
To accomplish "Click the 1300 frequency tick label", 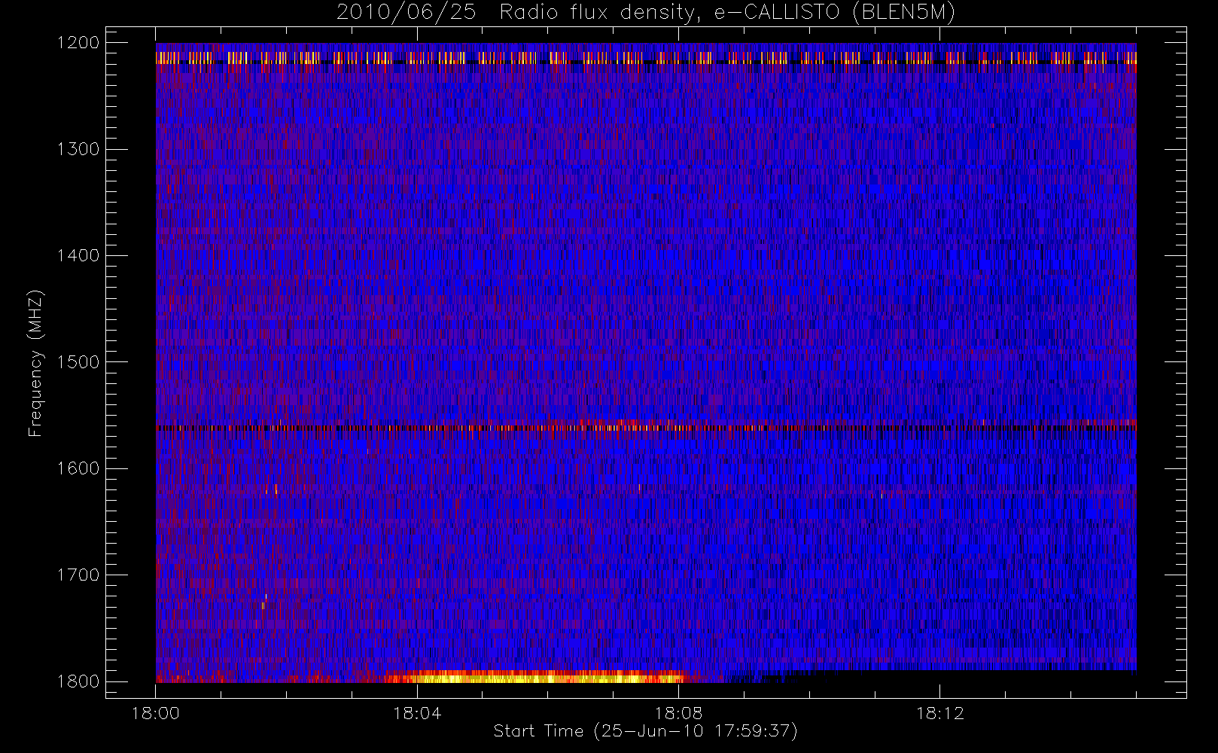I will point(78,148).
